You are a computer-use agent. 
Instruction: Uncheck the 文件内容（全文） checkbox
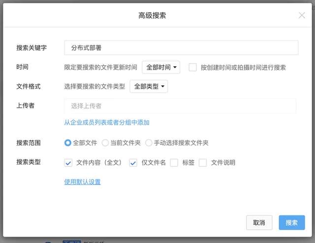[68, 163]
